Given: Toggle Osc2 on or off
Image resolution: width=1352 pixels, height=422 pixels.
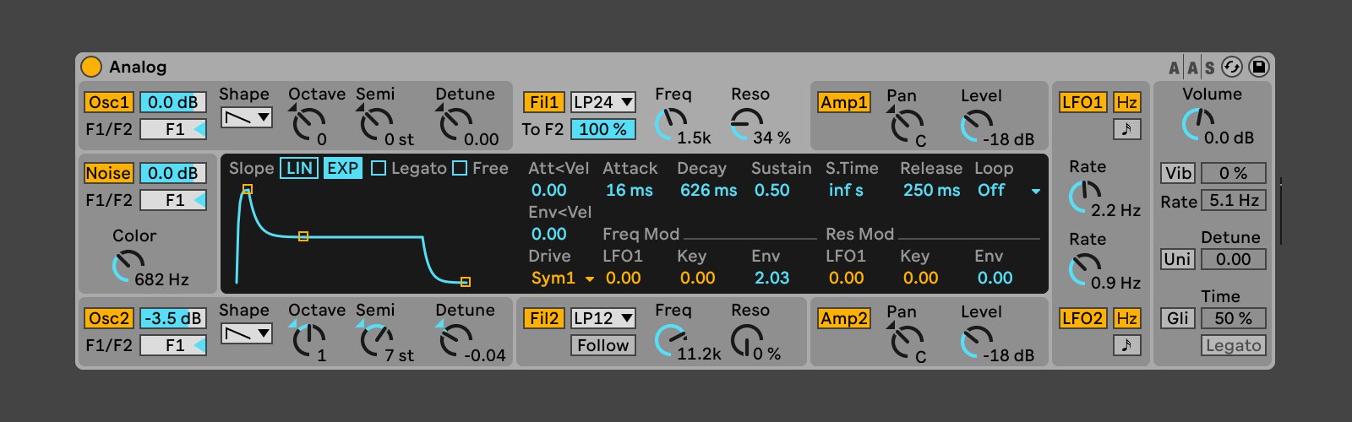Looking at the screenshot, I should pyautogui.click(x=109, y=318).
